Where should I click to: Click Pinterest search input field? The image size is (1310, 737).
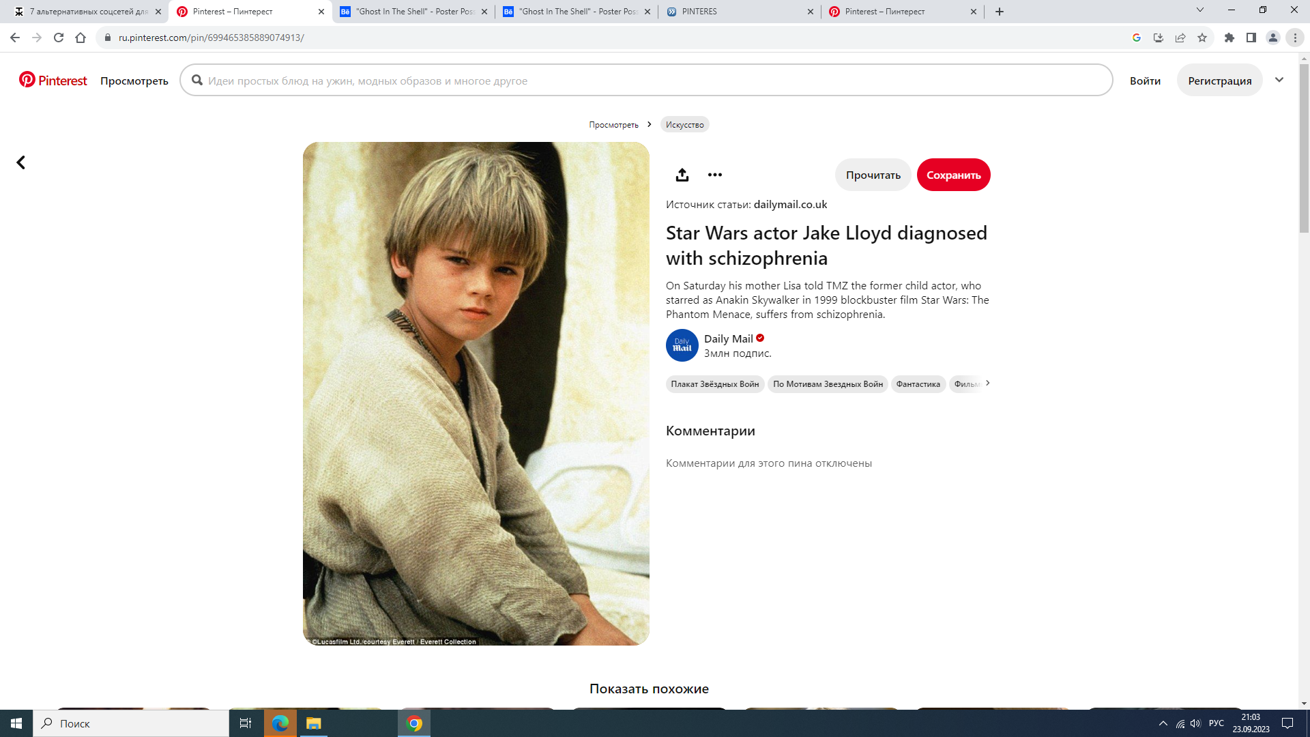coord(646,81)
